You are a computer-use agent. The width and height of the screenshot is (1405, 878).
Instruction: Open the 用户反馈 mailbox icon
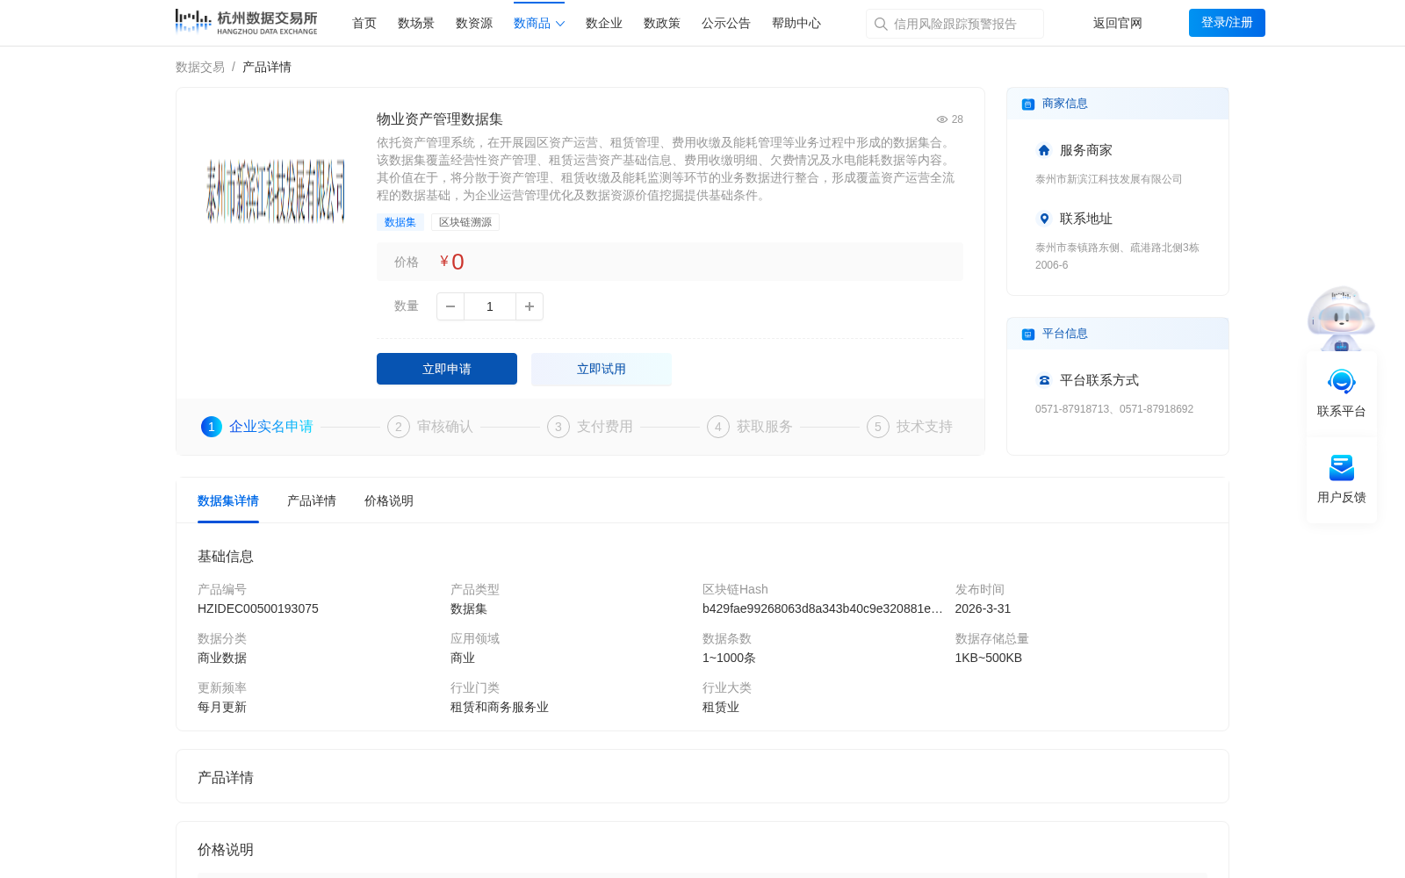(x=1342, y=468)
